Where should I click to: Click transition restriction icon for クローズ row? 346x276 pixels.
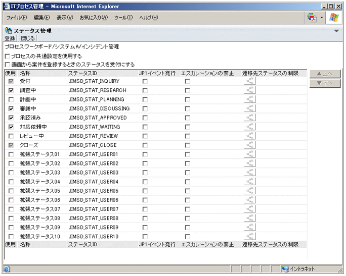coord(250,145)
